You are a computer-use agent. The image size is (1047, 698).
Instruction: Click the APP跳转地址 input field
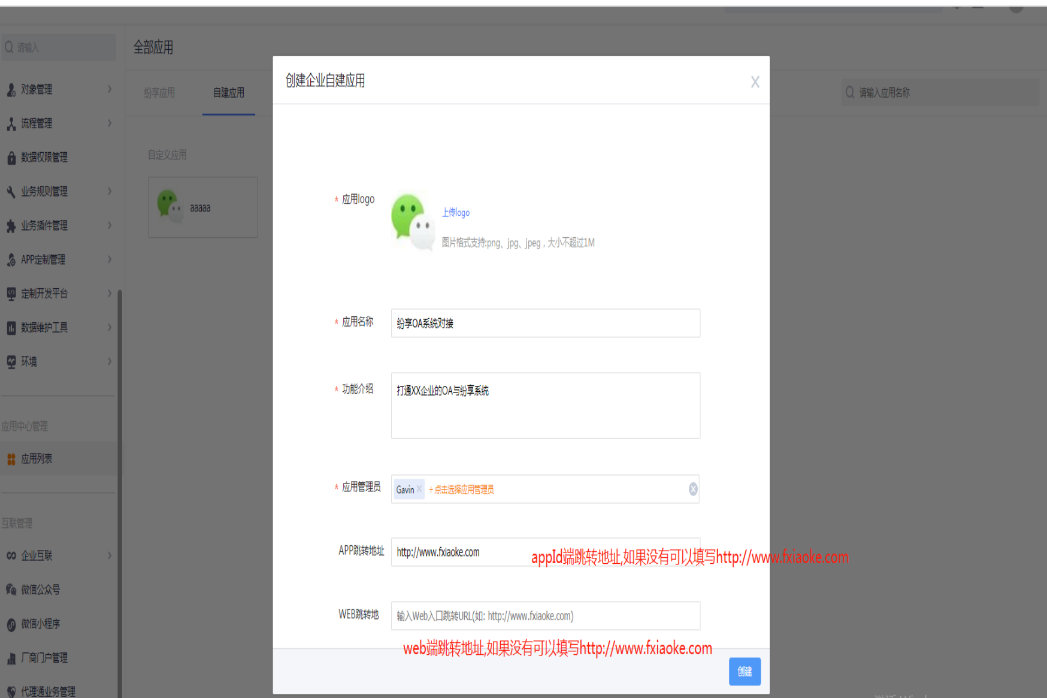(545, 552)
